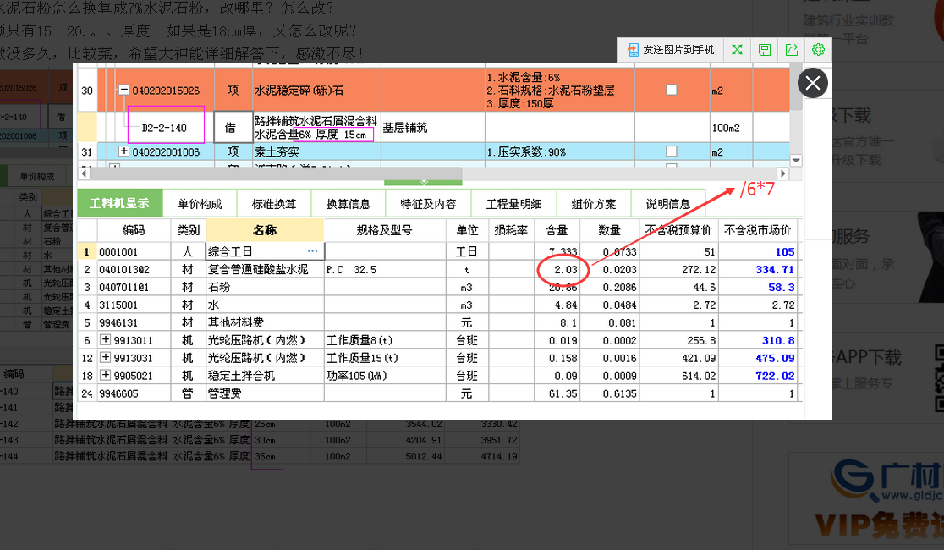The height and width of the screenshot is (550, 944).
Task: Click the vertical scrollbar down arrow
Action: [x=796, y=160]
